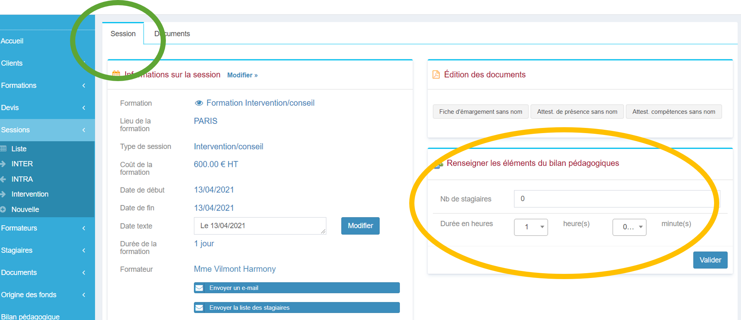Screen dimensions: 741x320
Task: Expand the Formateurs sidebar menu chevron
Action: 84,228
